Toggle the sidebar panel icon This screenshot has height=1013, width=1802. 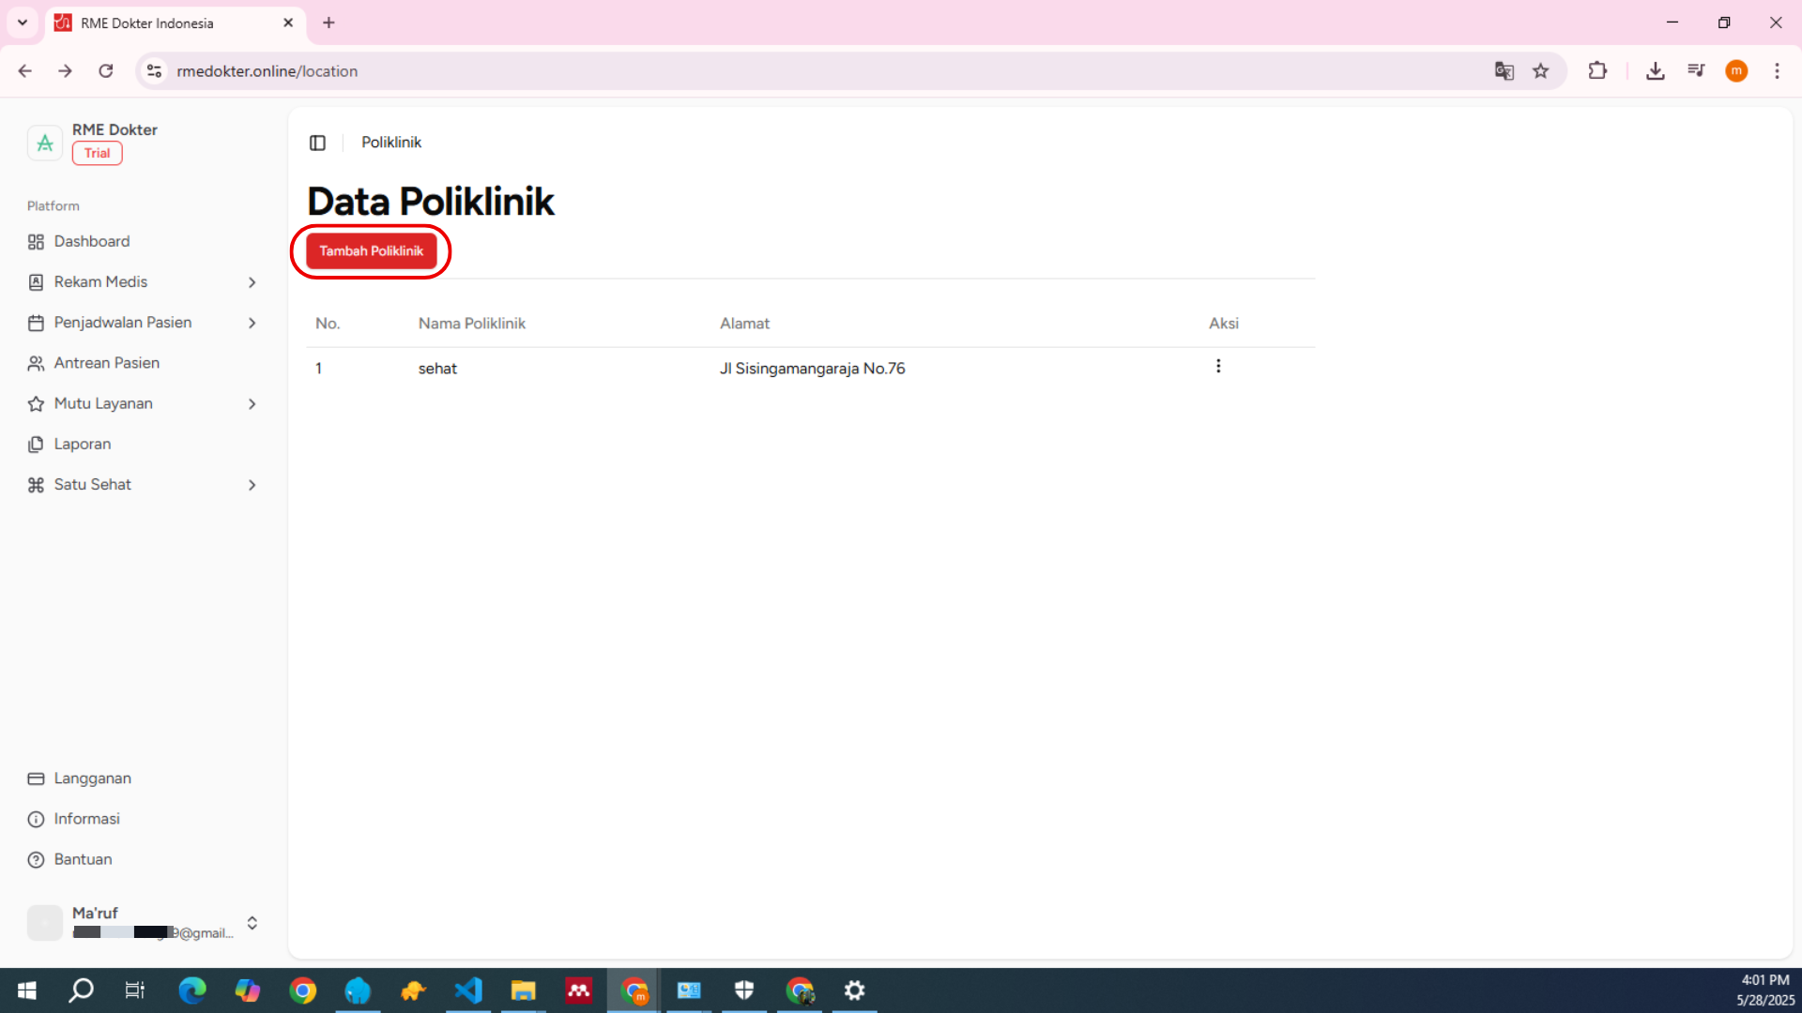(x=317, y=143)
